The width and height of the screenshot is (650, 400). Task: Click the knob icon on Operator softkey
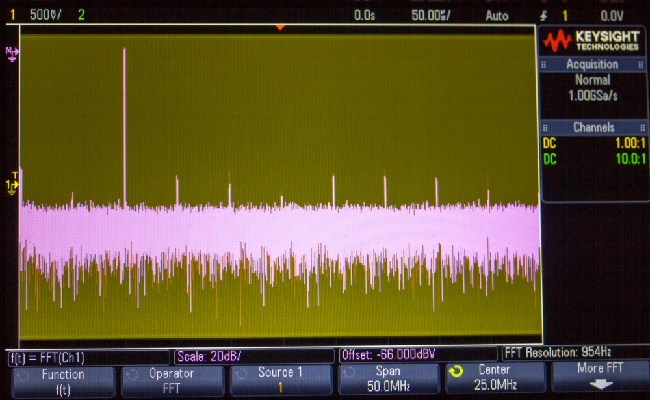coord(132,375)
